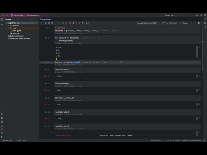Open the Services tool window icon
The height and width of the screenshot is (155, 207).
(2, 126)
